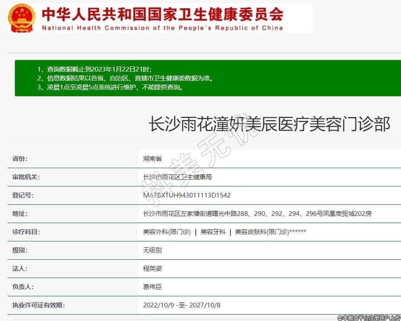Screen dimensions: 401x321
Task: Click 美容皮肤科(限门诊) in the 诊疗科目 row
Action: pyautogui.click(x=262, y=232)
